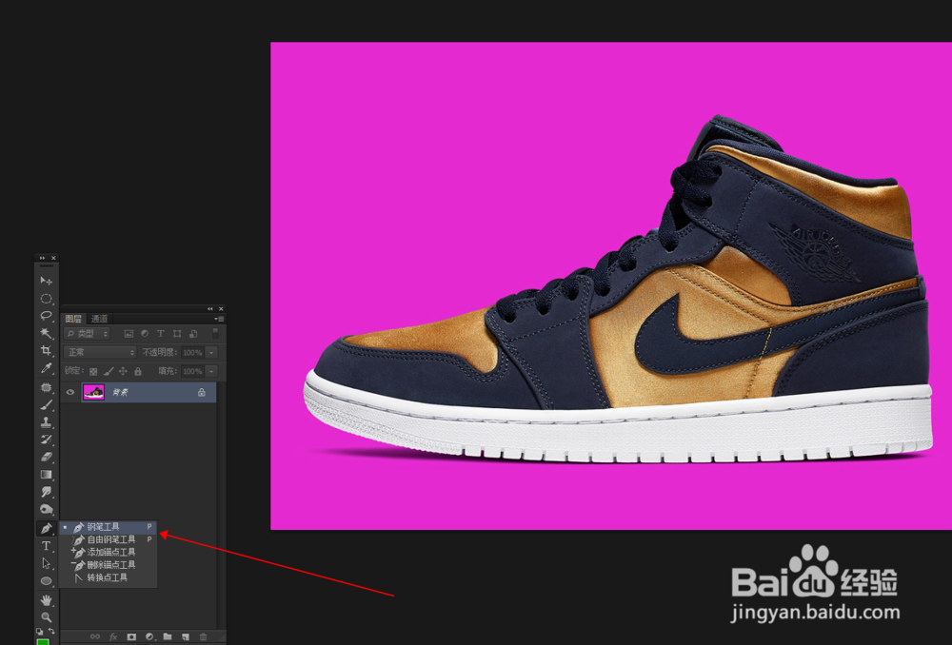Screen dimensions: 952x645
Task: Toggle shape layer filter
Action: pyautogui.click(x=177, y=334)
